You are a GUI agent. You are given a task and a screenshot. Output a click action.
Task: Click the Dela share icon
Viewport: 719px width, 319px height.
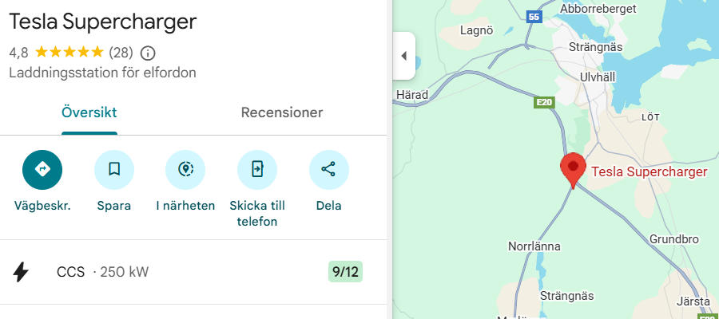click(x=328, y=169)
